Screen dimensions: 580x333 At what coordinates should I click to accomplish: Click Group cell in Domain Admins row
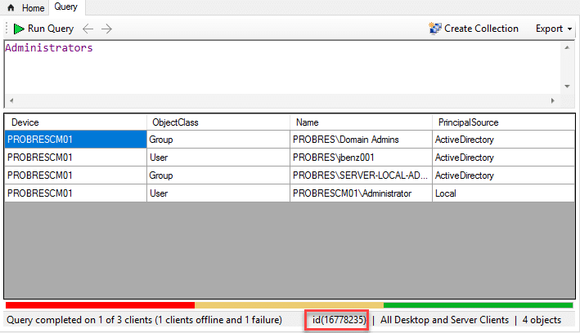coord(218,140)
